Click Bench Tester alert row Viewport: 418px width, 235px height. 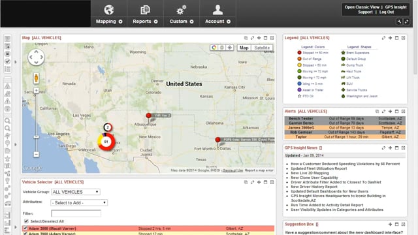click(x=345, y=119)
